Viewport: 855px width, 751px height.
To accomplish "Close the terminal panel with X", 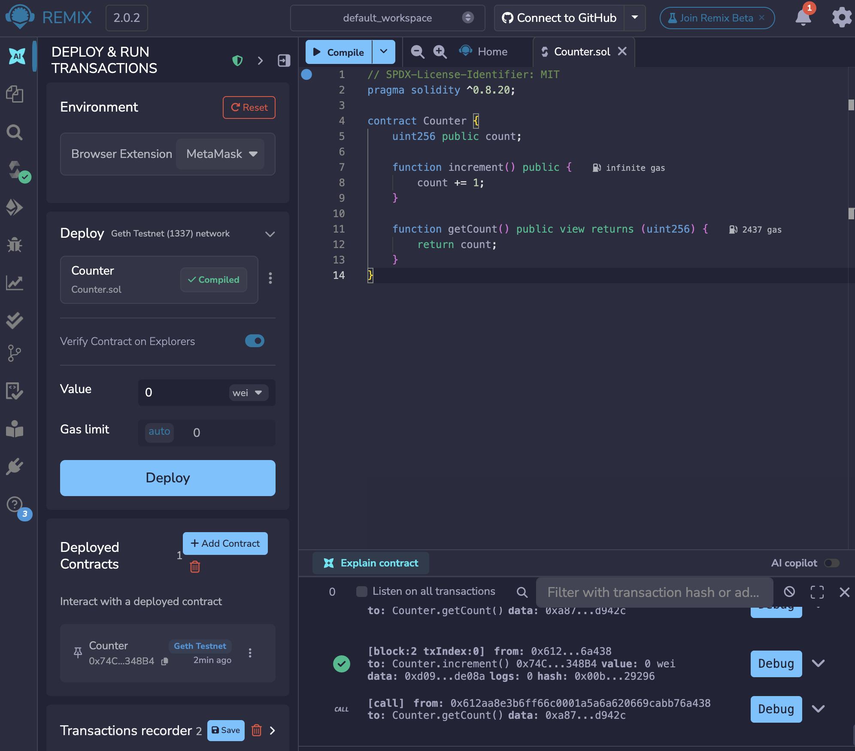I will pyautogui.click(x=844, y=592).
